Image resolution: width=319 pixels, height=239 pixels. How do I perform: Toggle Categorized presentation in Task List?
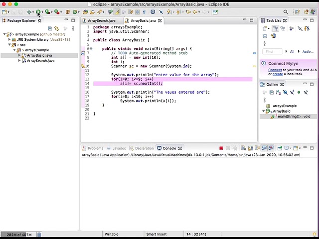click(x=276, y=28)
